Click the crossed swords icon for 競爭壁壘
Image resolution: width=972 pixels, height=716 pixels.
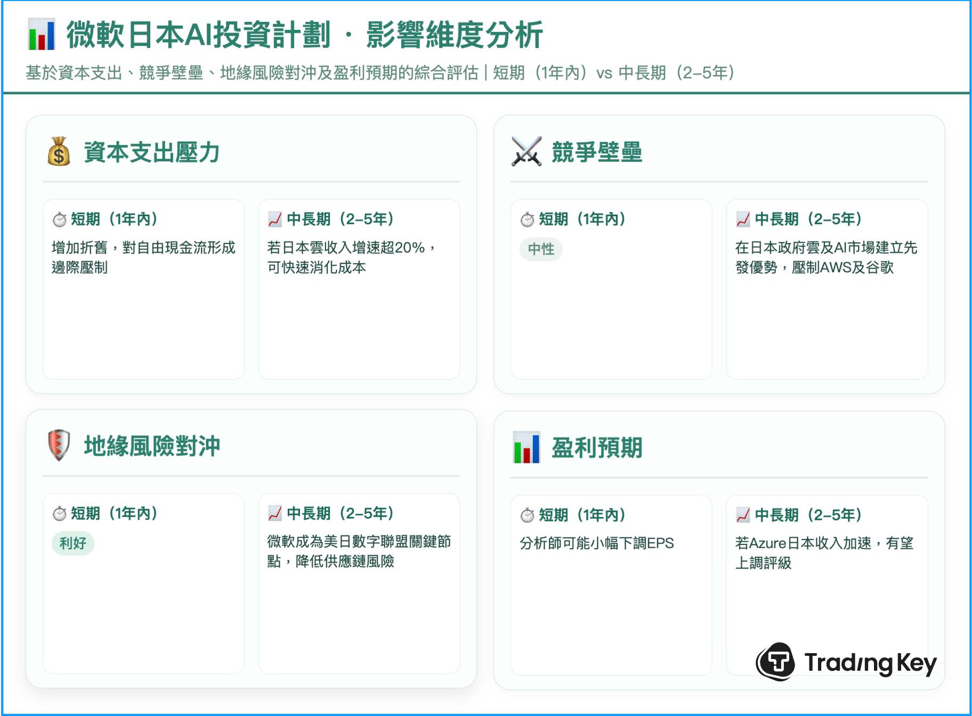526,152
